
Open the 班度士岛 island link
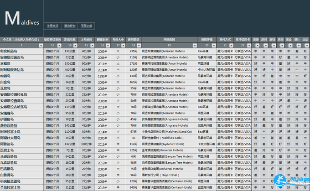pyautogui.click(x=7, y=150)
